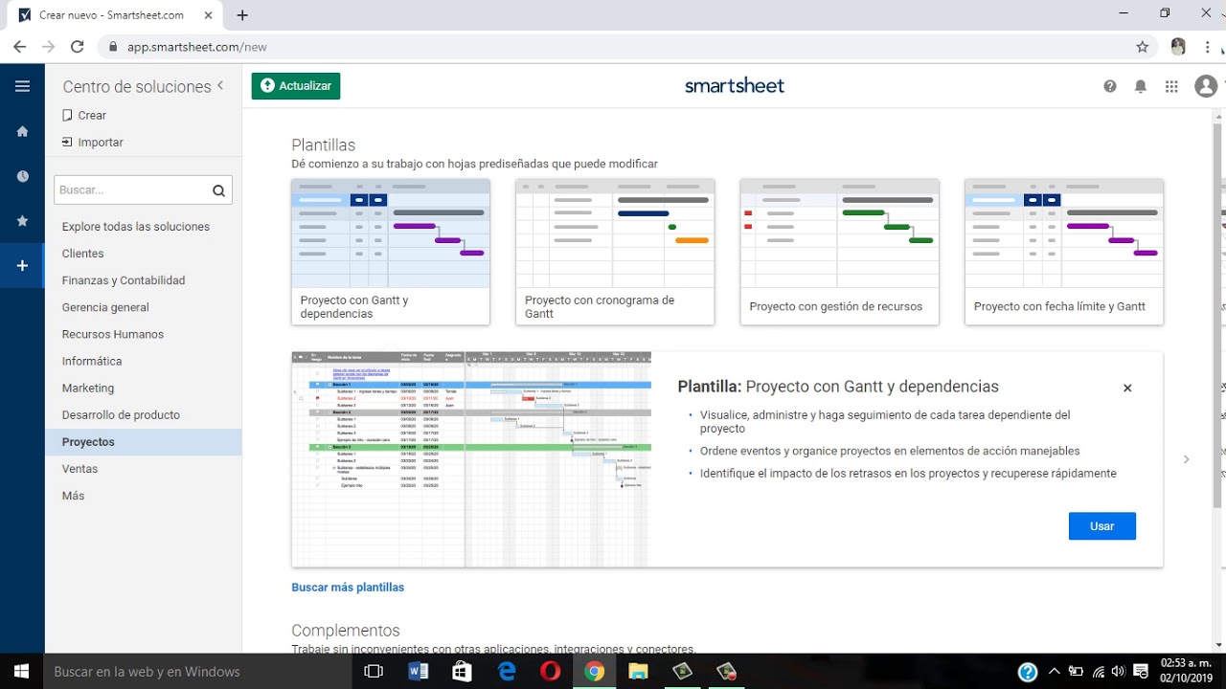Click Crear in the sidebar
1226x689 pixels.
tap(84, 115)
